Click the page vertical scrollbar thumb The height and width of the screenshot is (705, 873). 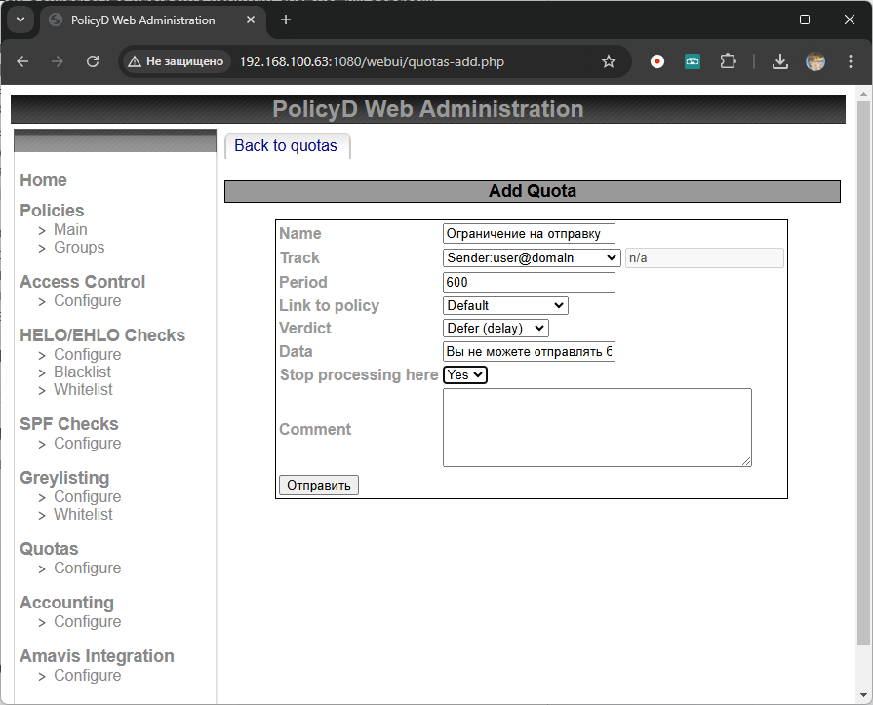(x=863, y=372)
